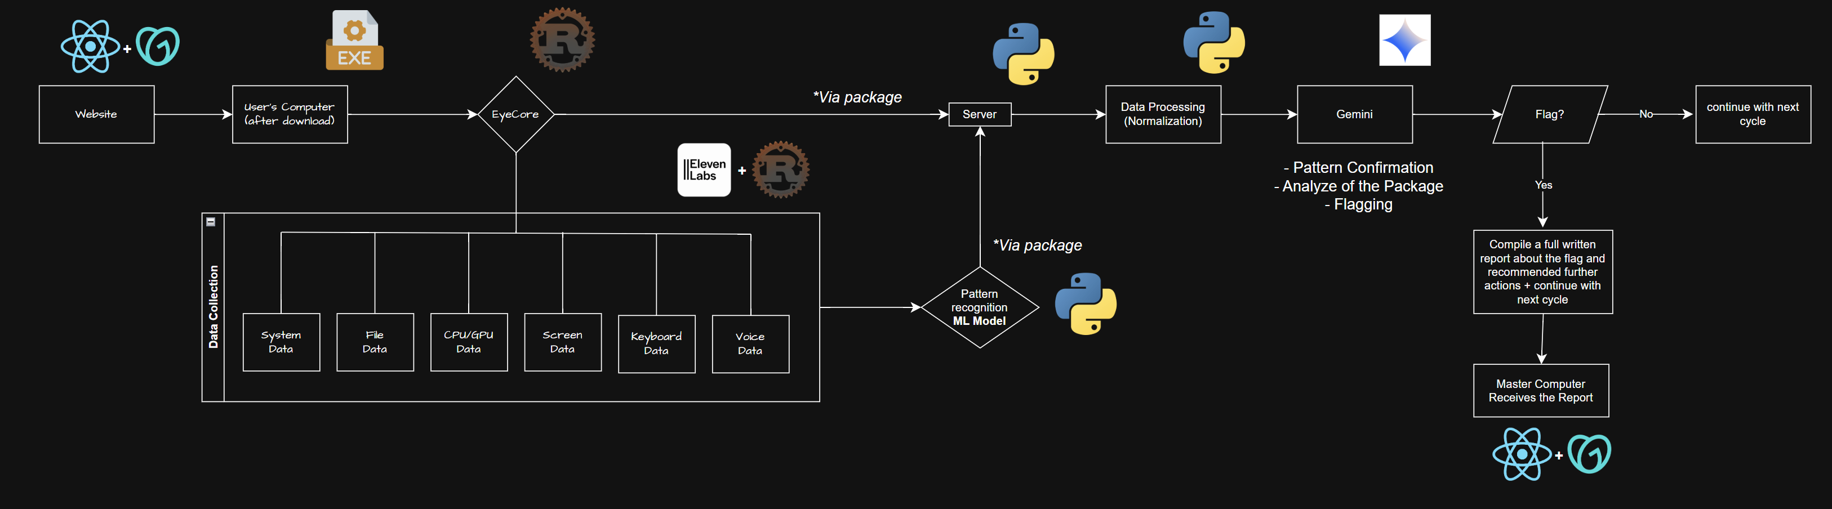Screen dimensions: 1832x509
Task: Select the Data Processing (Normalization) box
Action: pos(1163,114)
